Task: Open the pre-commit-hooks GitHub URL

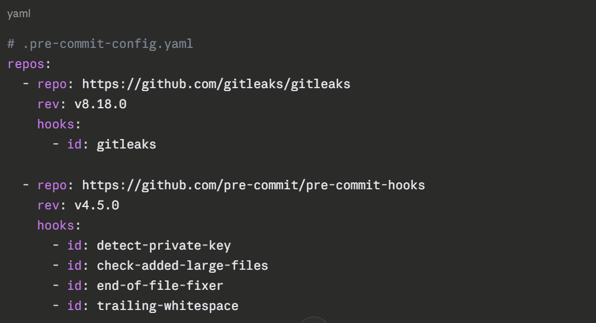Action: (253, 185)
